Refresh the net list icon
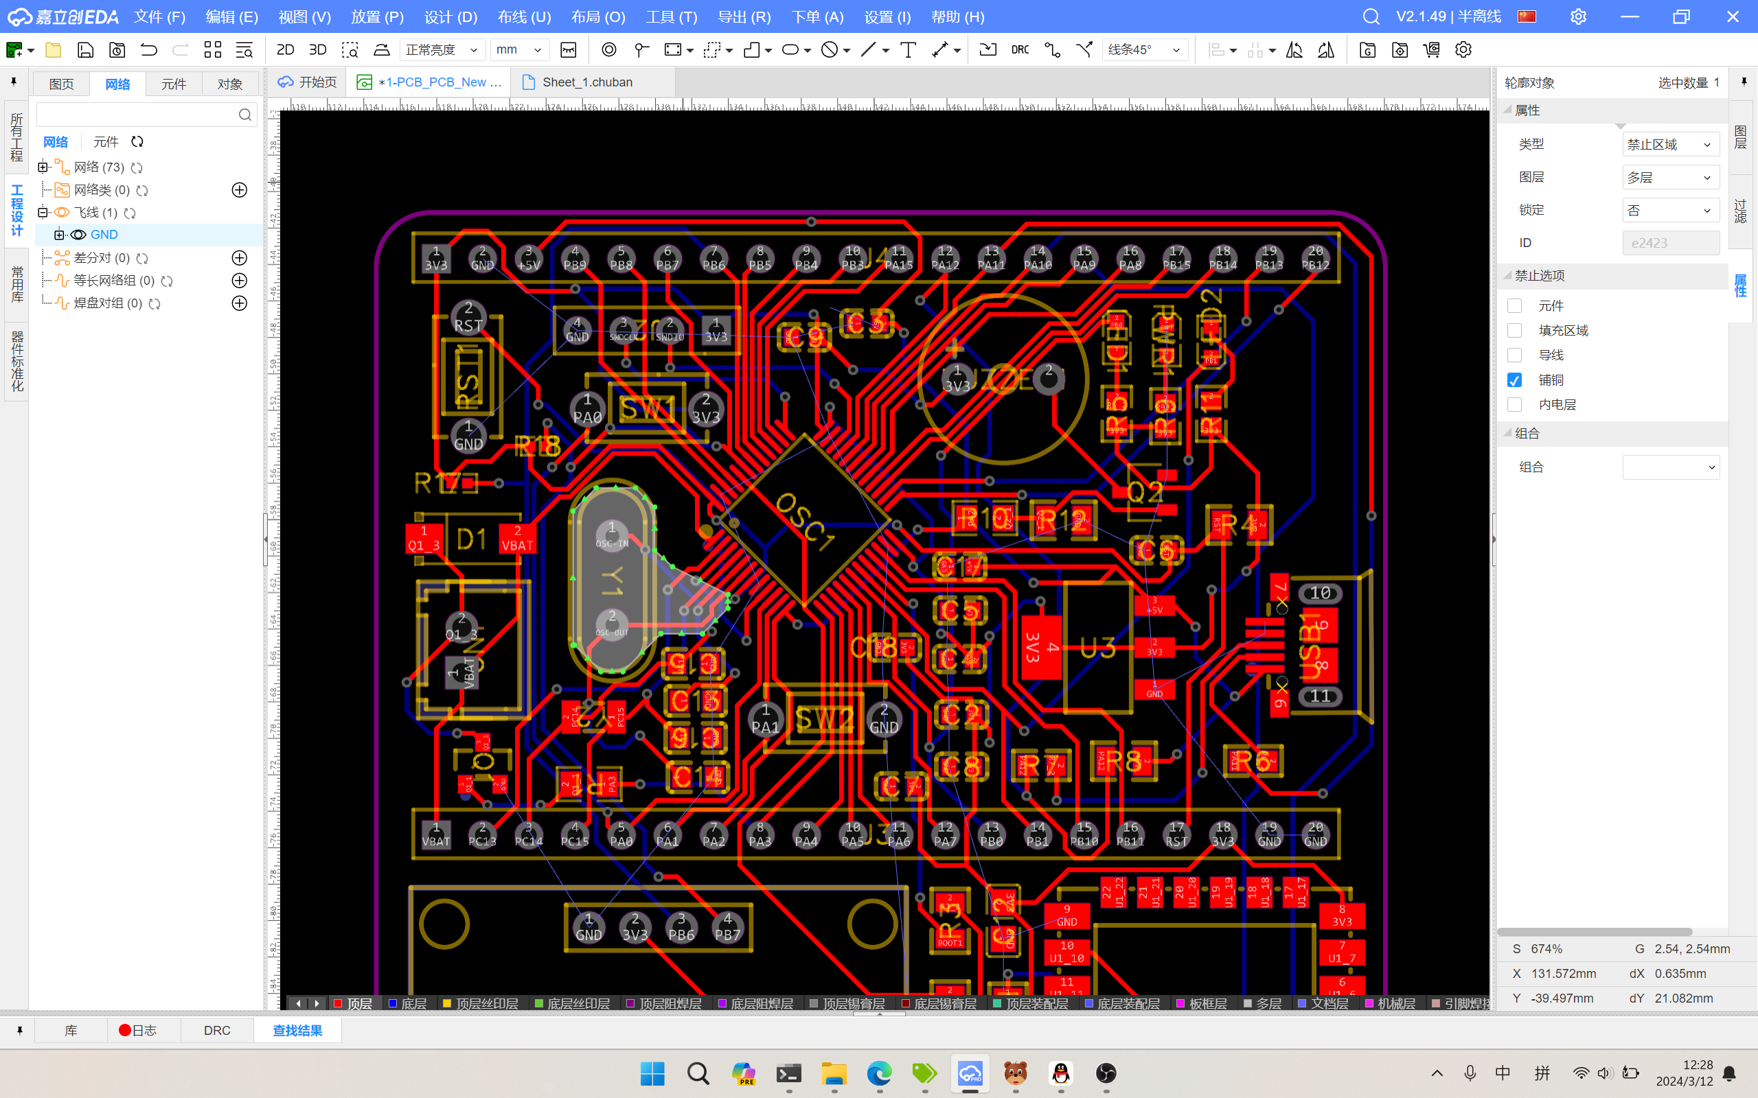The width and height of the screenshot is (1758, 1098). [137, 141]
